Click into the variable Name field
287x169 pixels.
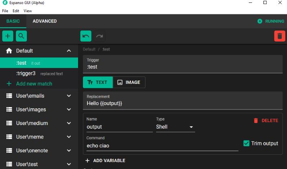pyautogui.click(x=120, y=127)
